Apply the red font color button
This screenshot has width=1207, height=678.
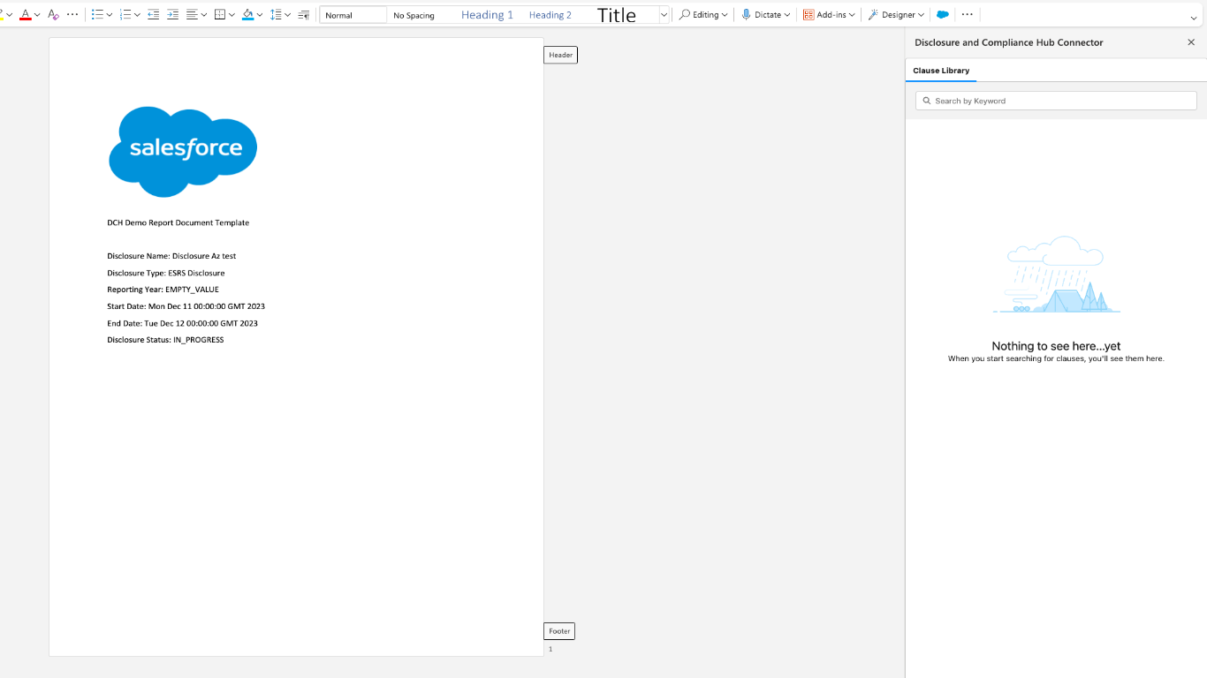click(x=25, y=15)
